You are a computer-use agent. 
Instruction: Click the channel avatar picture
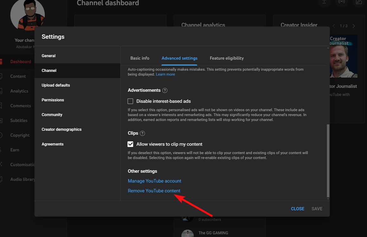28,15
